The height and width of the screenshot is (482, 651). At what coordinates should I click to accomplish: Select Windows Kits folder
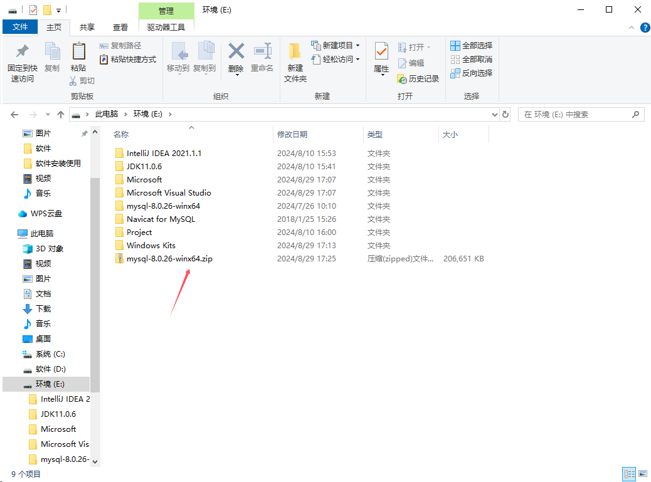point(151,246)
